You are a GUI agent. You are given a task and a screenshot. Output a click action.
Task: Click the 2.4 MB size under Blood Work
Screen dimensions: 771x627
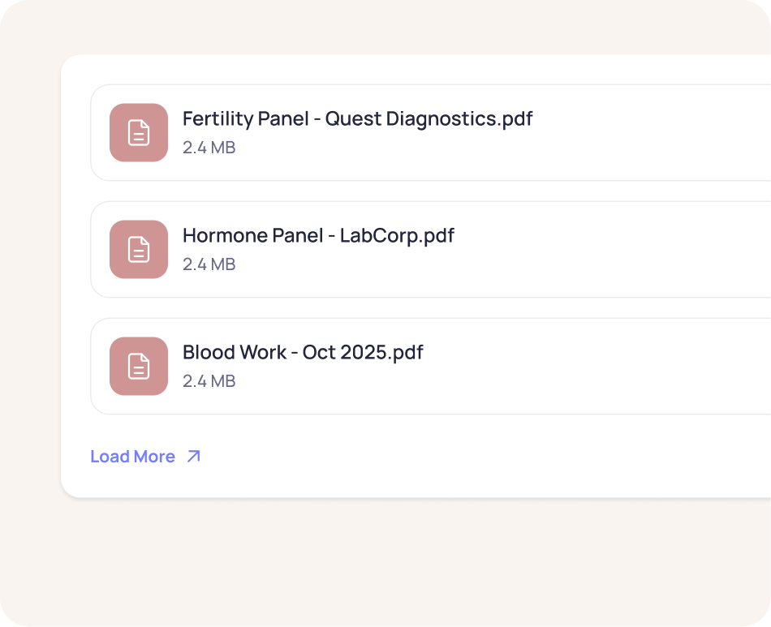pos(209,381)
